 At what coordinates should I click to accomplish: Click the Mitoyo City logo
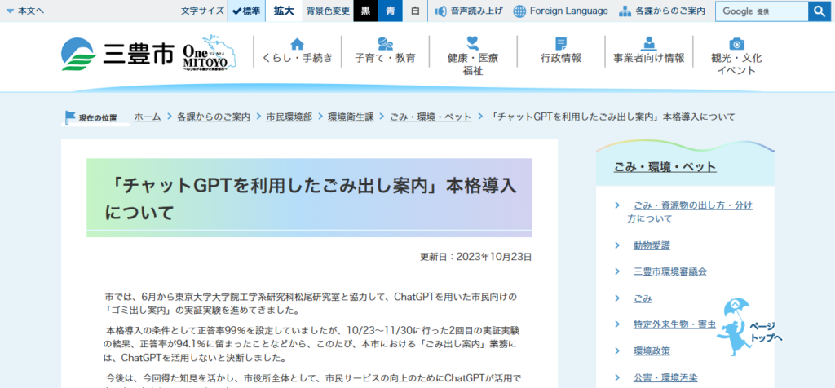[117, 55]
